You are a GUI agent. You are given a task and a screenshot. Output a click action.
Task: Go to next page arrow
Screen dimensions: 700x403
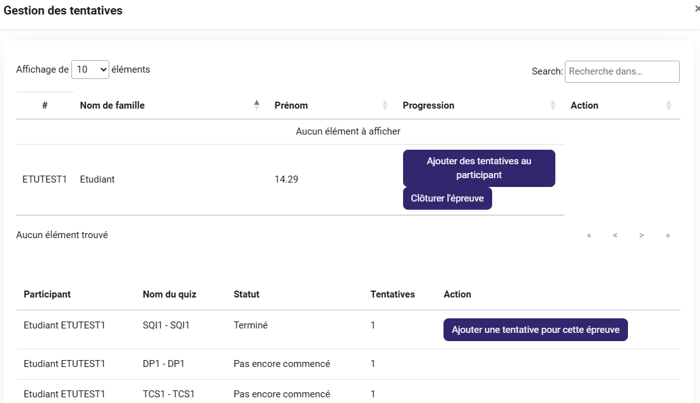tap(641, 236)
